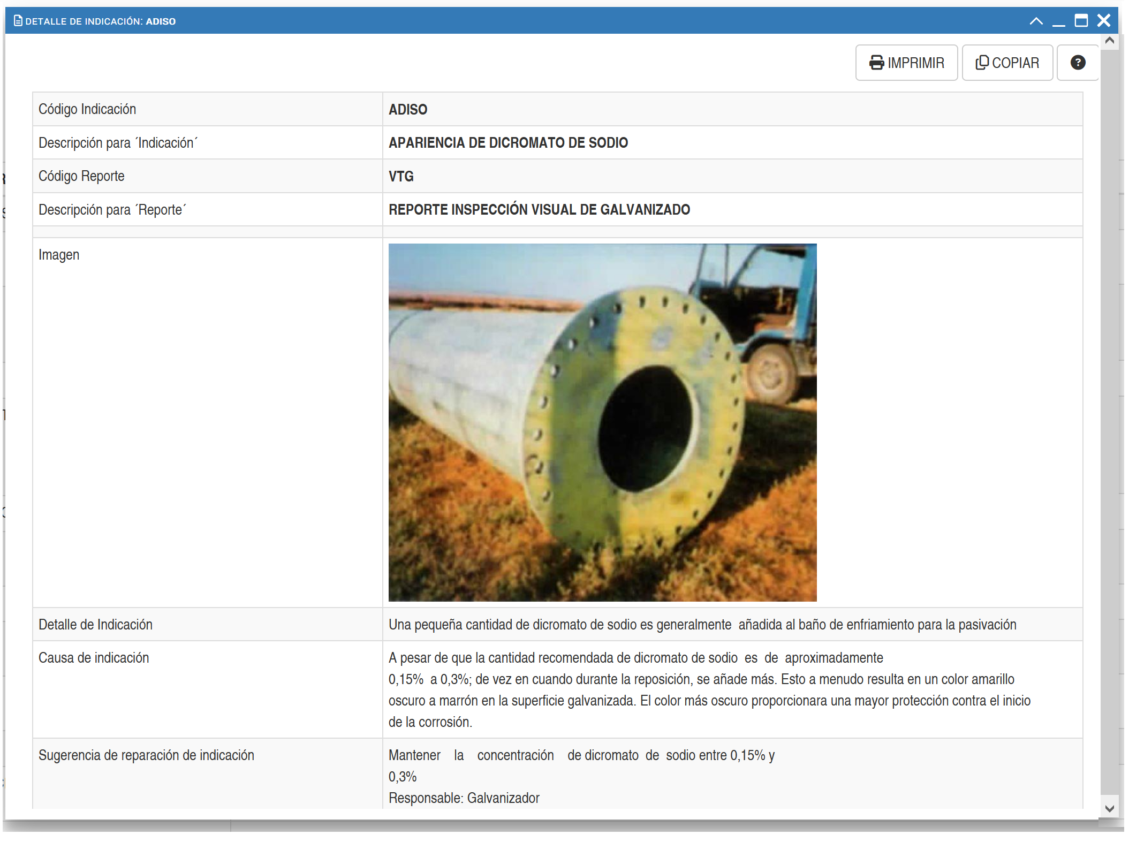Click the IMPRIMIR print button
This screenshot has width=1129, height=842.
906,63
